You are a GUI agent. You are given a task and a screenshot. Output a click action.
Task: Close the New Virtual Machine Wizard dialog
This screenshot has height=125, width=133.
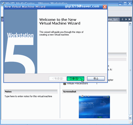(105, 7)
